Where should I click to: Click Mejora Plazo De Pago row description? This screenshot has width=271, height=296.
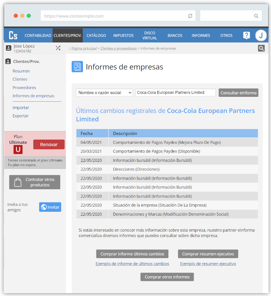(x=167, y=142)
